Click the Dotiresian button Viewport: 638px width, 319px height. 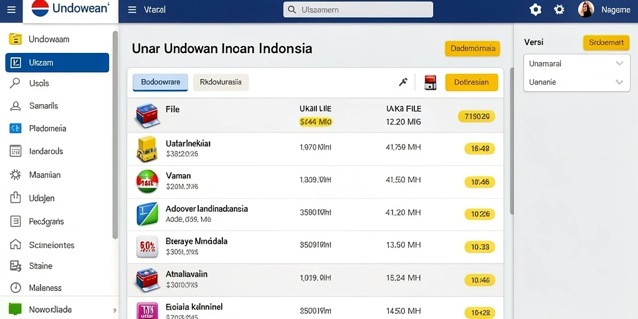472,82
